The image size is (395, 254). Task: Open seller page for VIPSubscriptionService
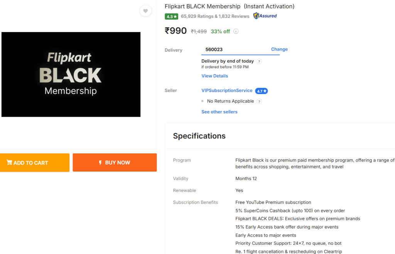(226, 91)
